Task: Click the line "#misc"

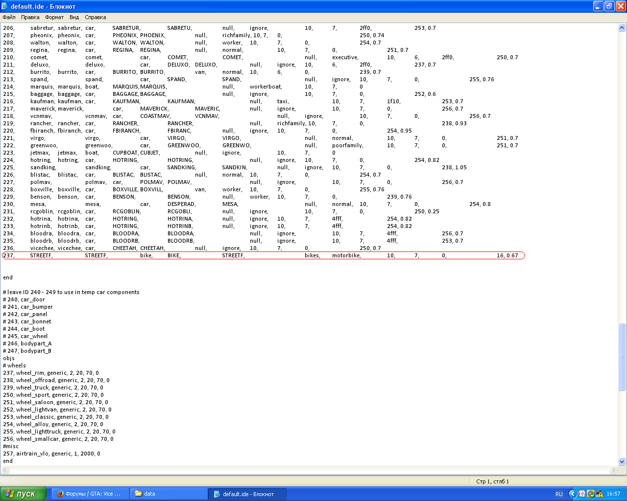Action: (11, 446)
